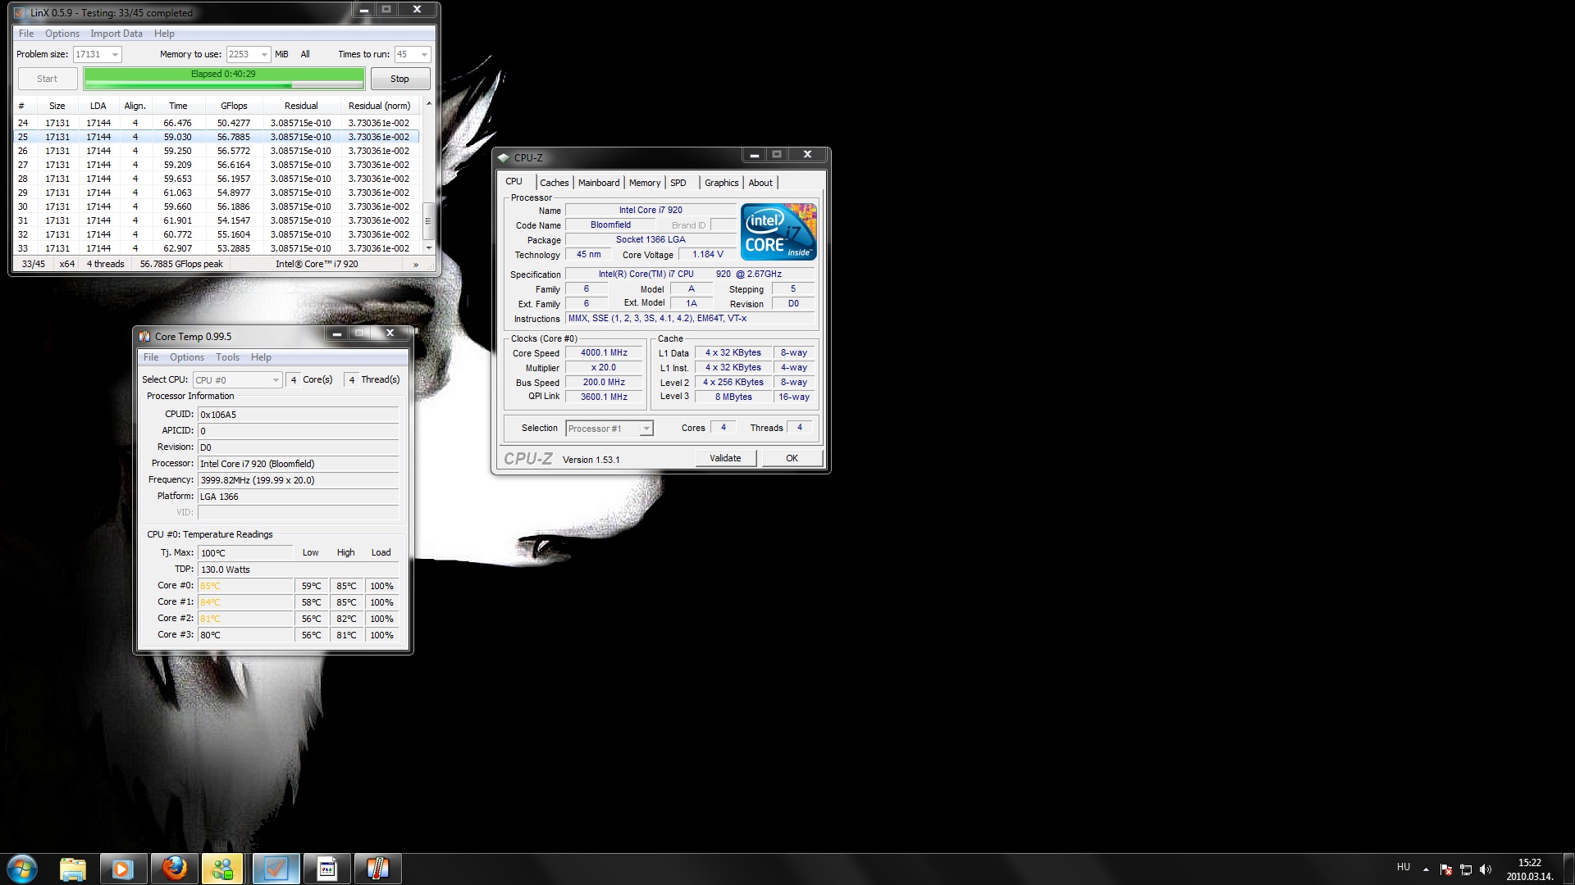Expand LinX Problem size dropdown

(115, 55)
